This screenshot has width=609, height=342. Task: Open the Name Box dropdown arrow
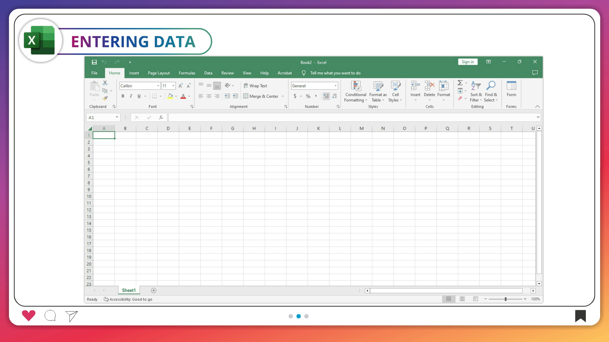[117, 117]
